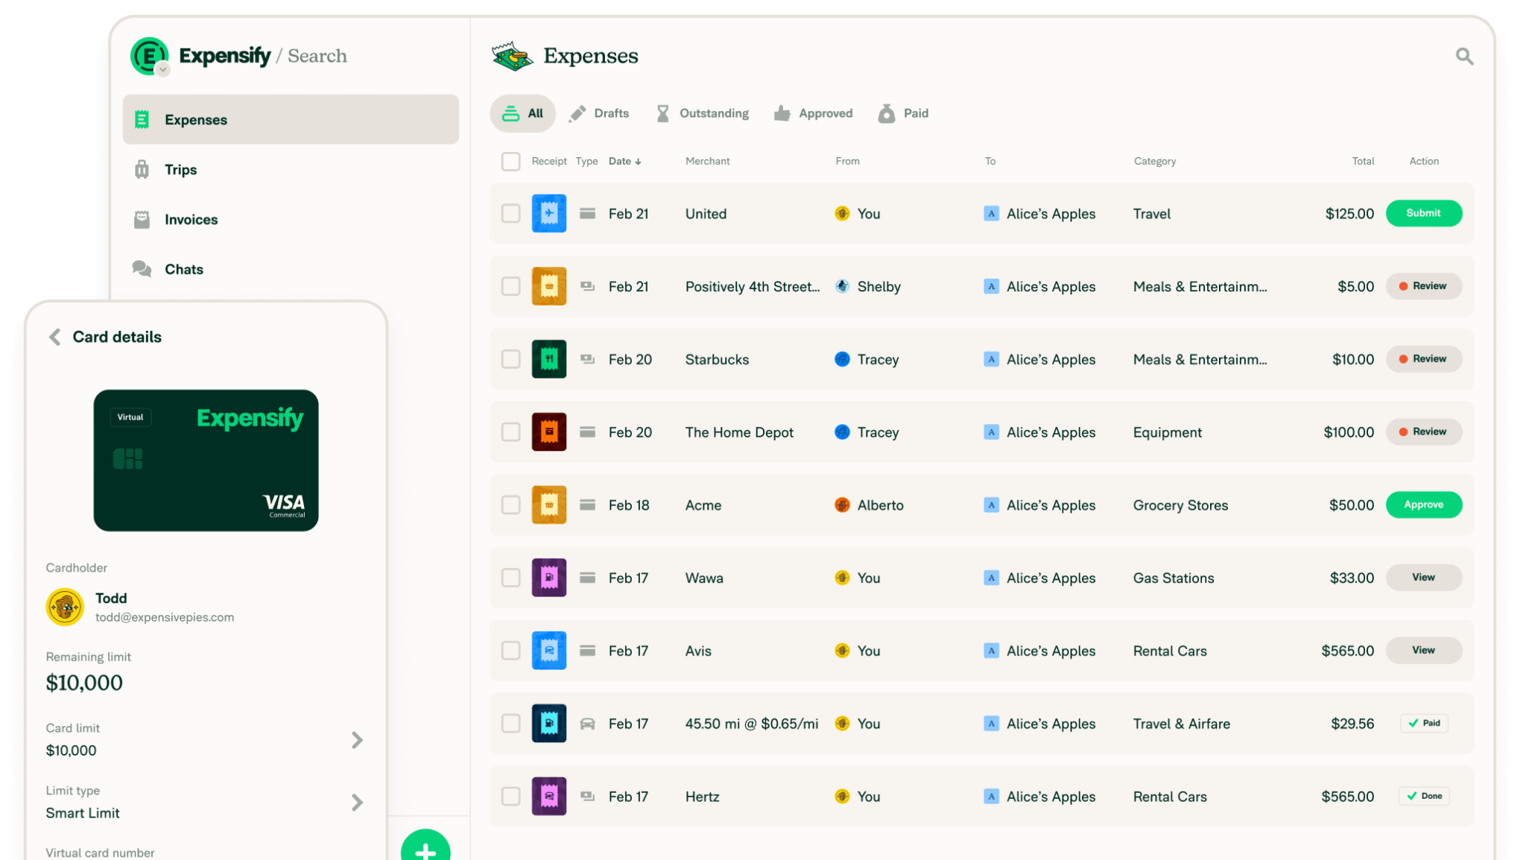Tick the Starbucks expense checkbox
The image size is (1526, 860).
[510, 359]
